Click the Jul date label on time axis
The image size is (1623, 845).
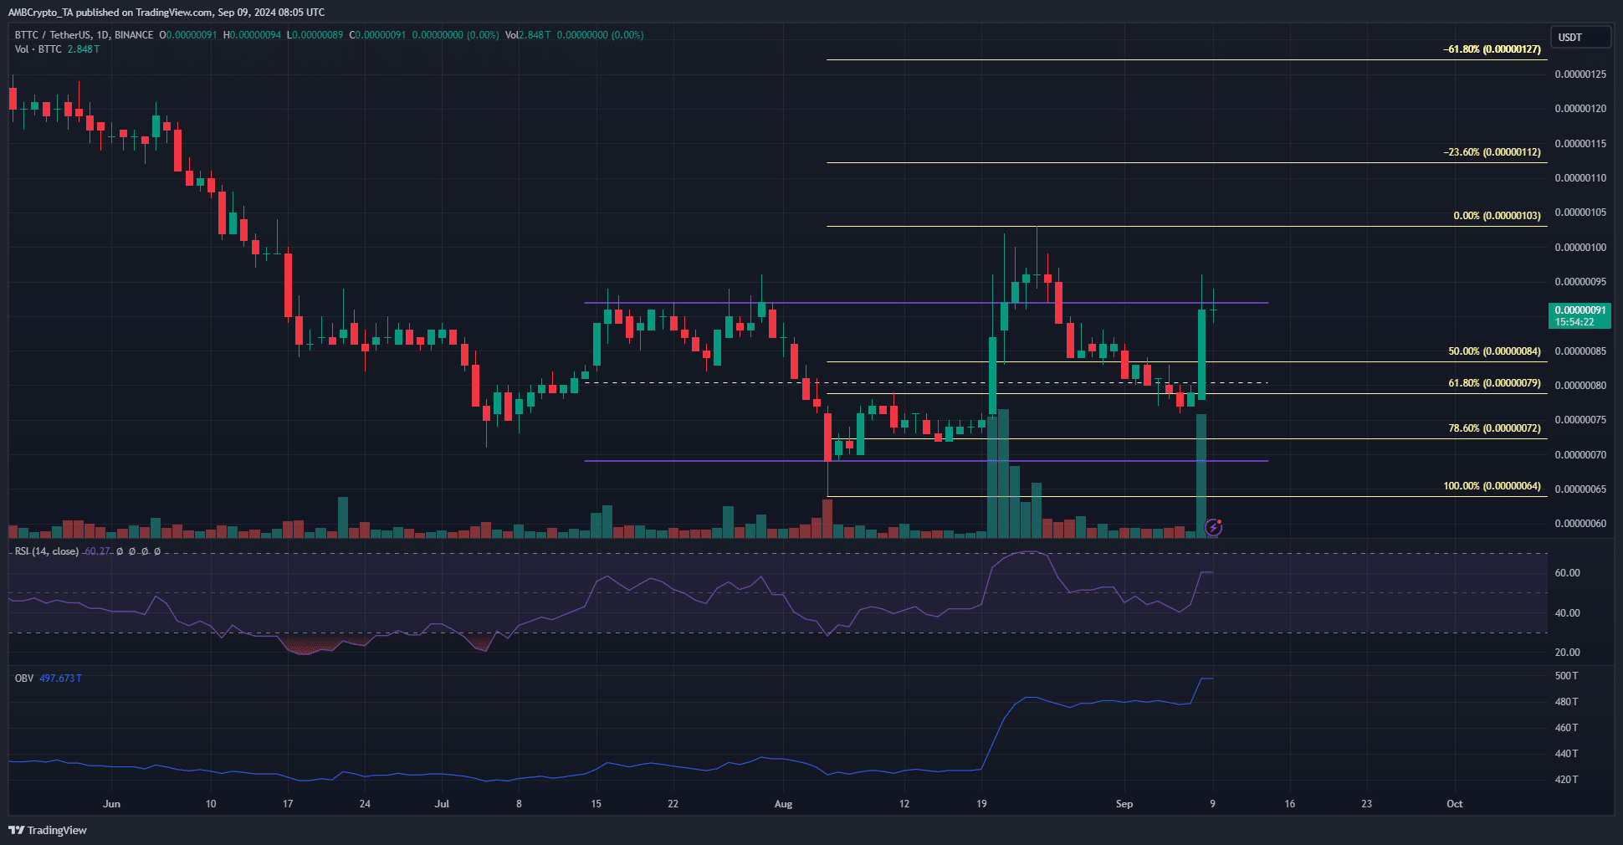tap(442, 804)
